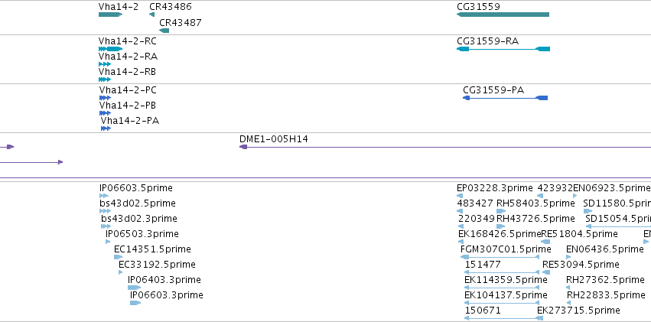This screenshot has width=651, height=322.
Task: Click the RE53094.5prime EST glyph
Action: coord(546,272)
